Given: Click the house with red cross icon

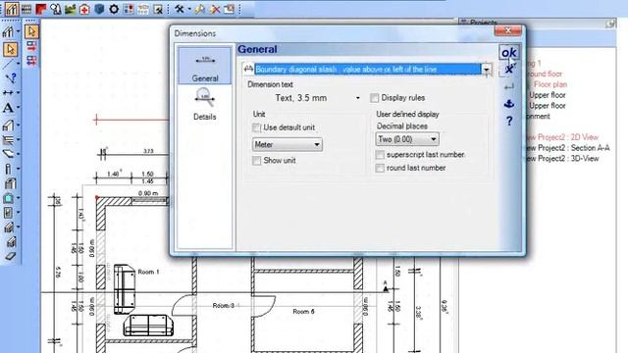Looking at the screenshot, I should pos(84,9).
